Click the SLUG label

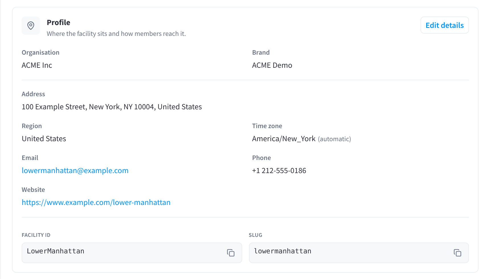click(x=256, y=235)
